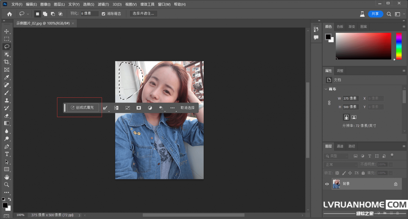The width and height of the screenshot is (408, 219).
Task: Select the Move tool
Action: point(6,31)
